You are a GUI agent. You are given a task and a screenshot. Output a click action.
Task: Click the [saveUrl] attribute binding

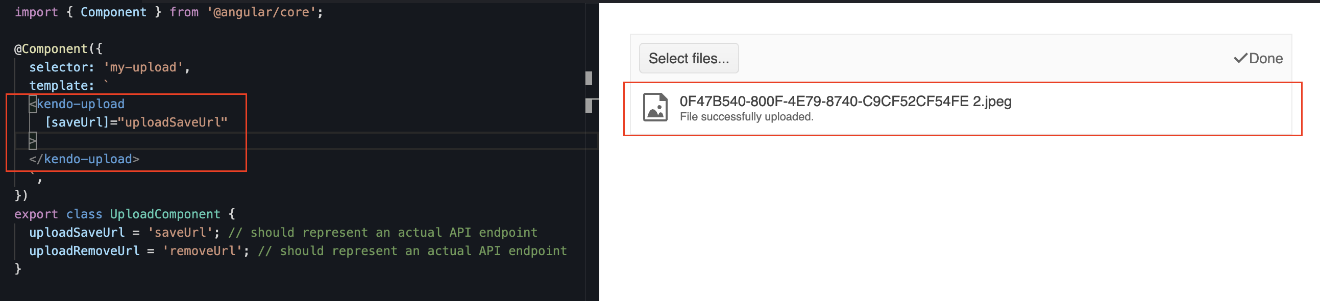click(x=77, y=122)
